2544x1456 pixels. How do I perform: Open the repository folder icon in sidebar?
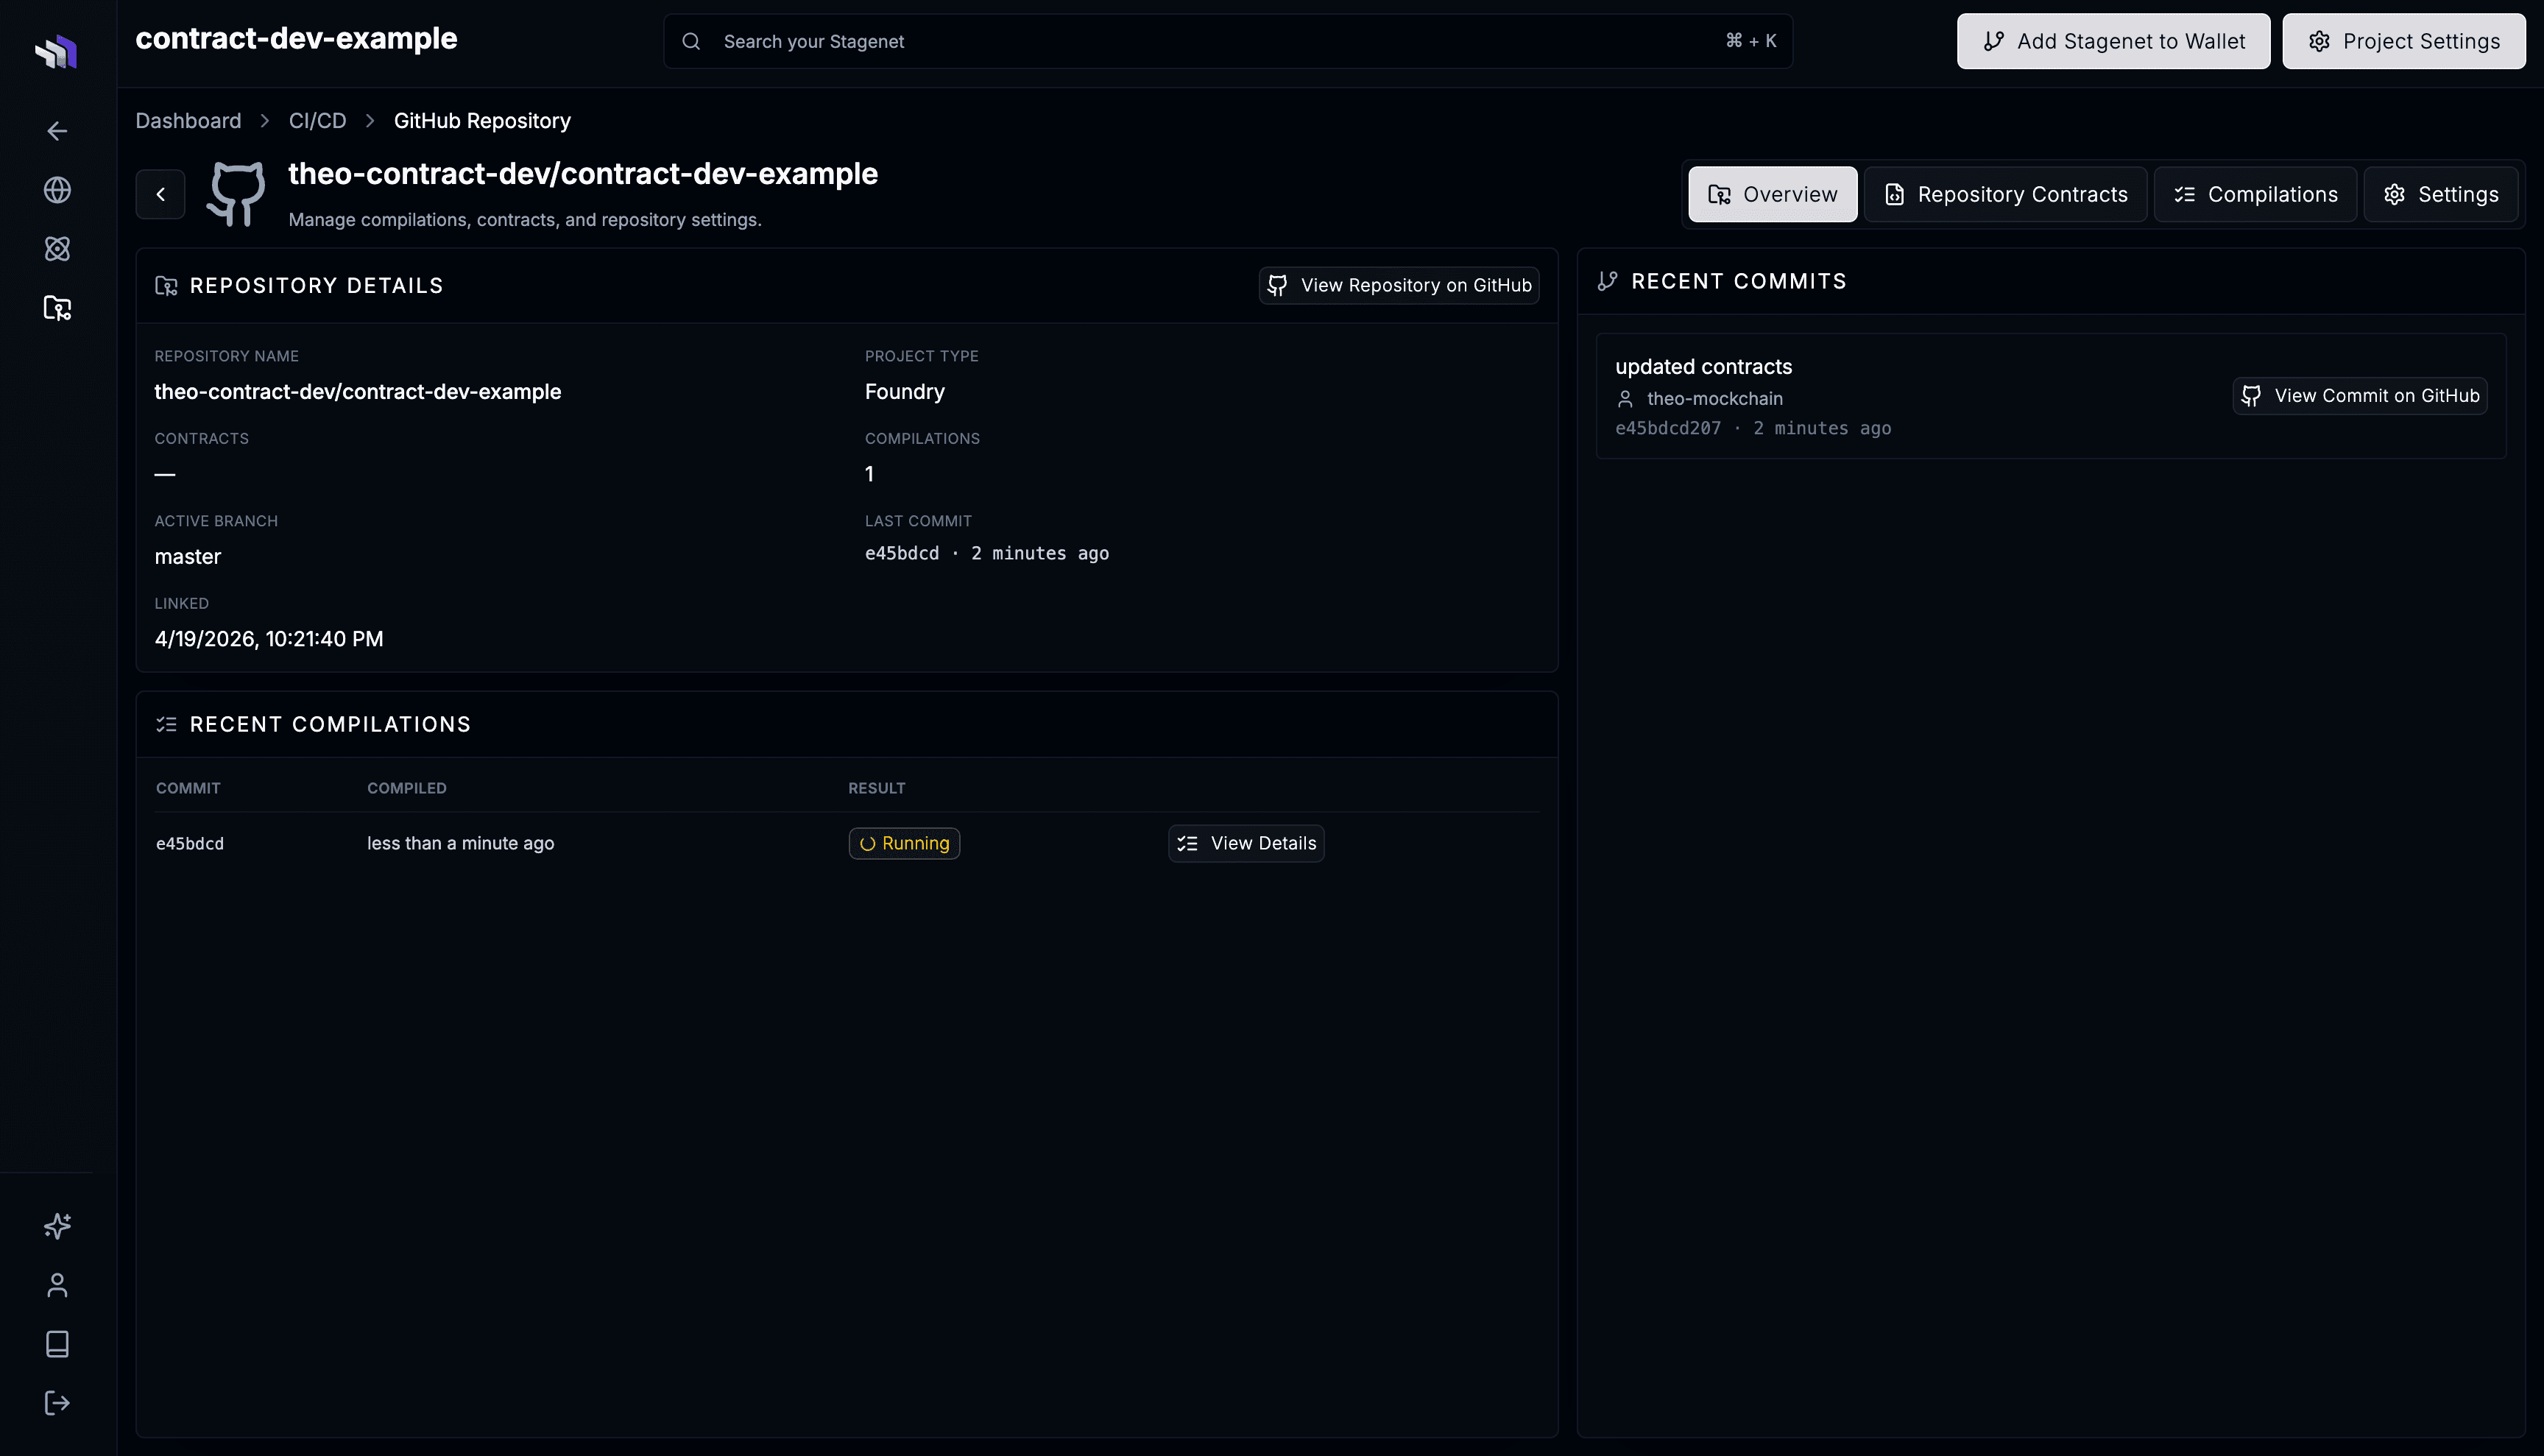click(57, 308)
